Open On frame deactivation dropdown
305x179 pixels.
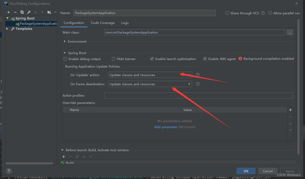click(150, 84)
